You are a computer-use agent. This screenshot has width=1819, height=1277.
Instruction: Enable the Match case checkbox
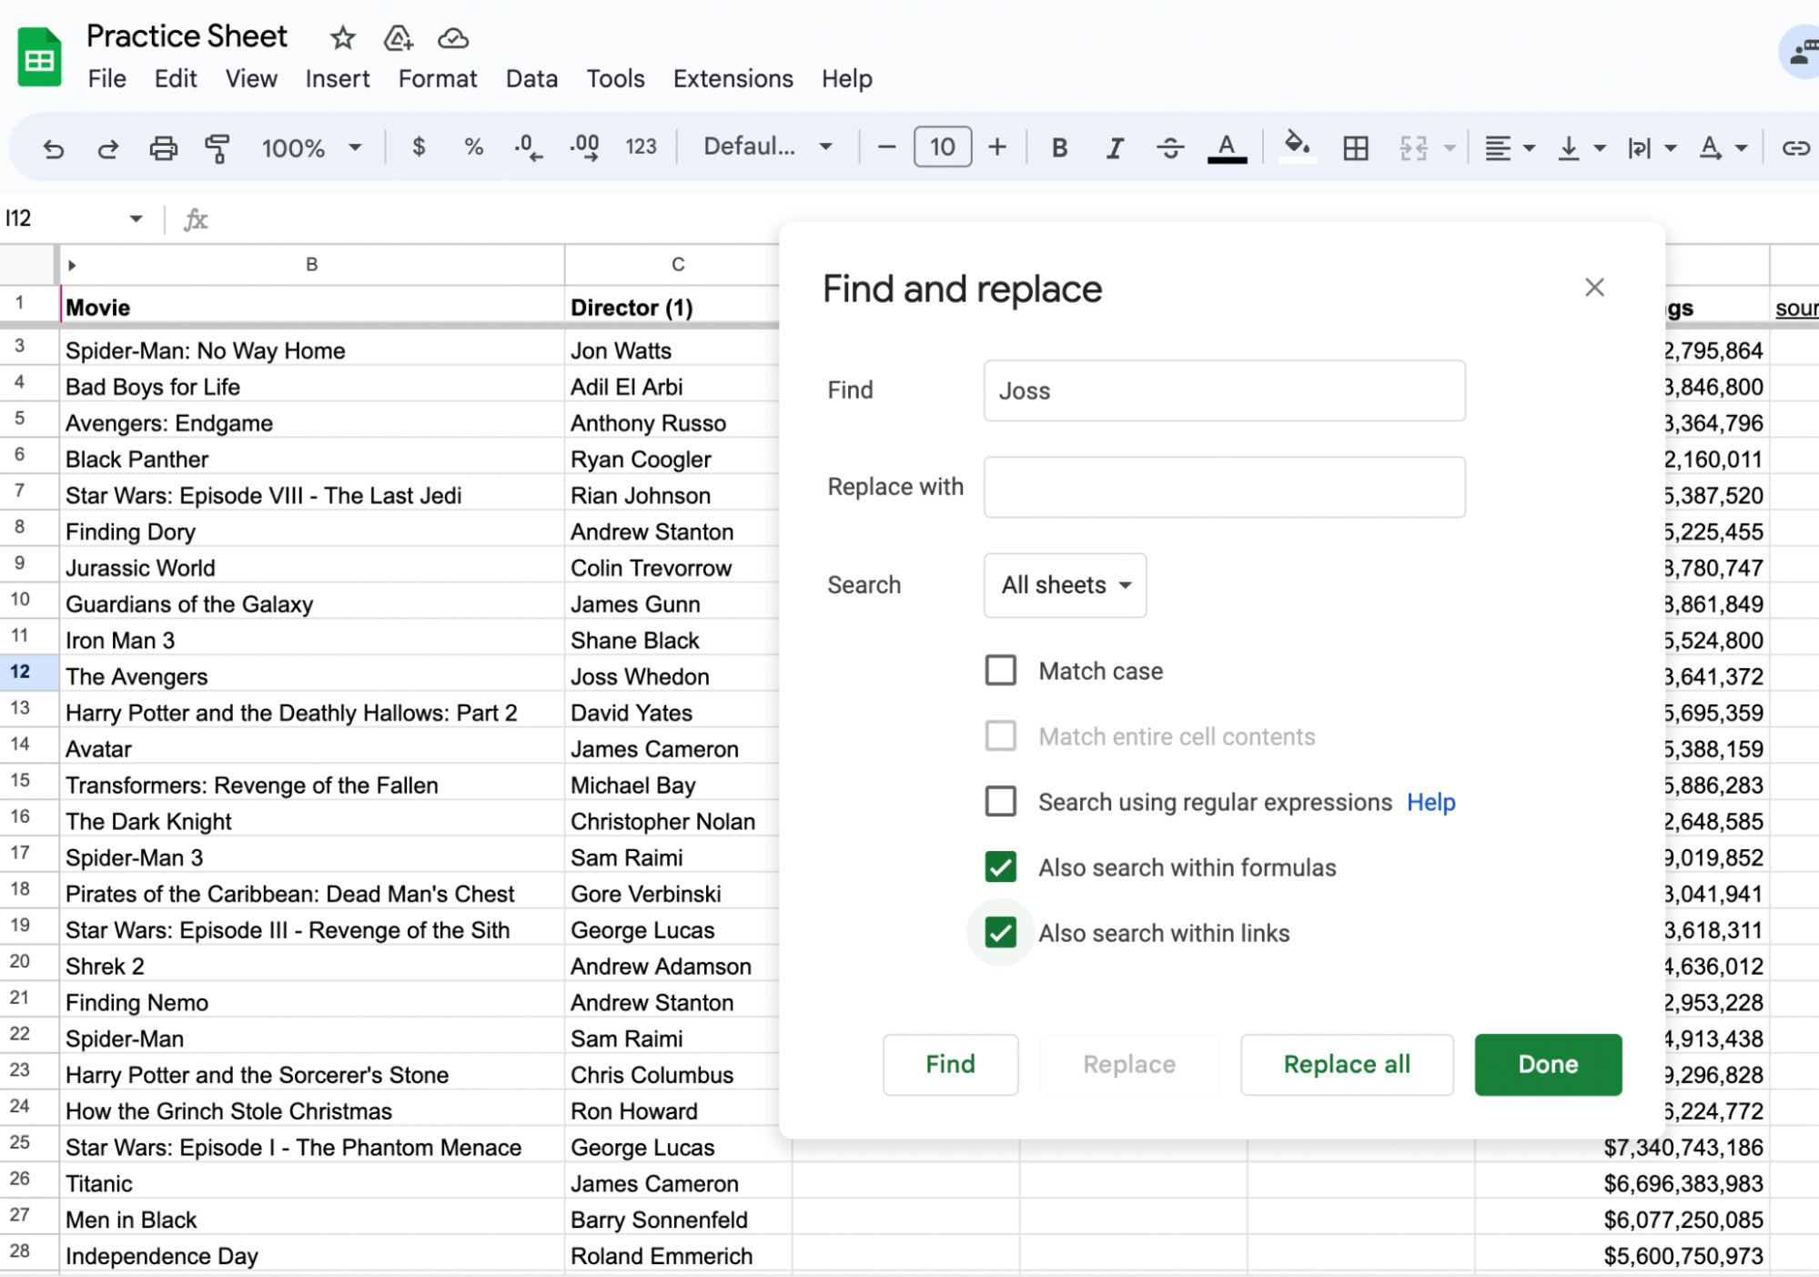point(1001,671)
